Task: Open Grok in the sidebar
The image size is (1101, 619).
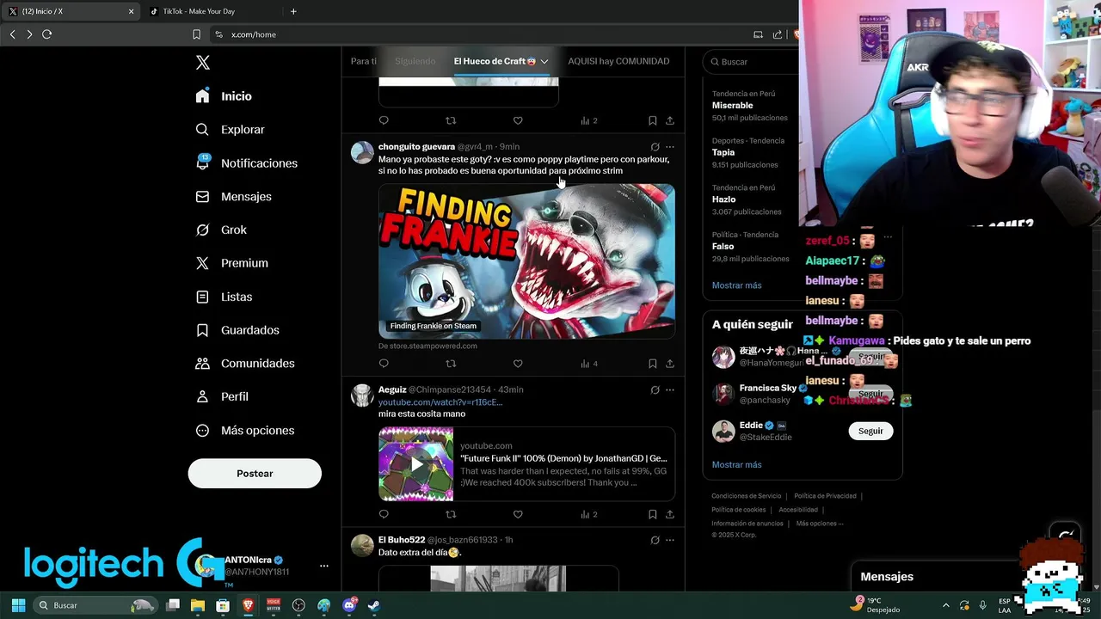Action: 221,230
